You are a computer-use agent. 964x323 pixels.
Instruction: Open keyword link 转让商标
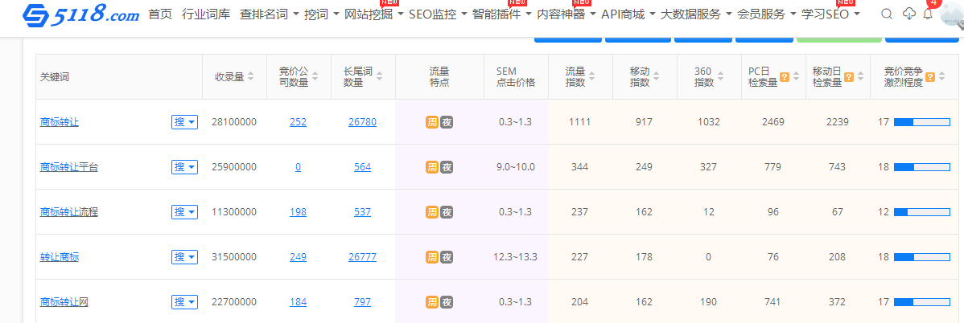click(59, 256)
